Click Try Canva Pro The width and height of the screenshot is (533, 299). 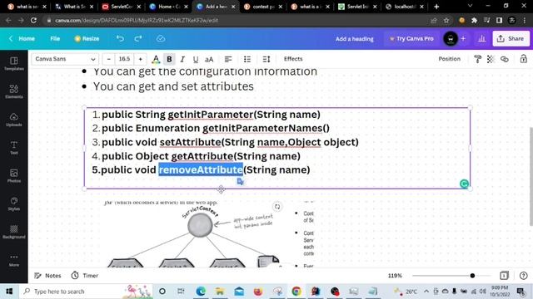(x=411, y=39)
